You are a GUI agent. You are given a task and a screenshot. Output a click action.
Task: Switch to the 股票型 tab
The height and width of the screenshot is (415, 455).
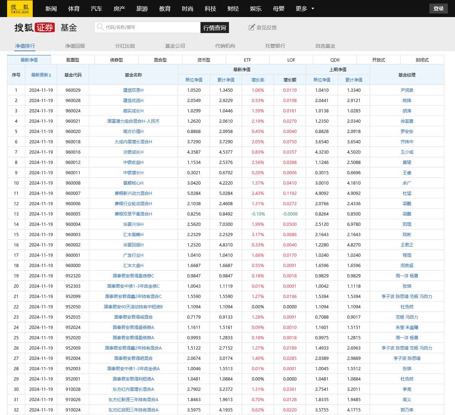pyautogui.click(x=73, y=60)
